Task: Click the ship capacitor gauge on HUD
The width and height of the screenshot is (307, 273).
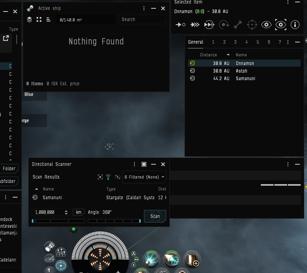Action: [x=100, y=260]
